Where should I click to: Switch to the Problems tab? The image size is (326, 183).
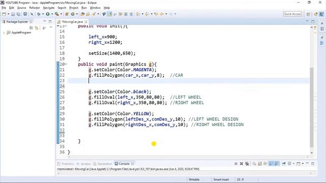coord(66,164)
